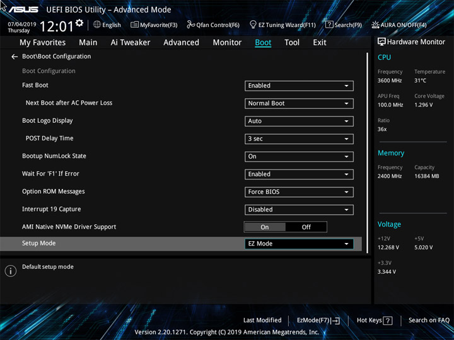Screen dimensions: 454x340
Task: Open MyFavorite(F3) list icon
Action: click(x=134, y=25)
